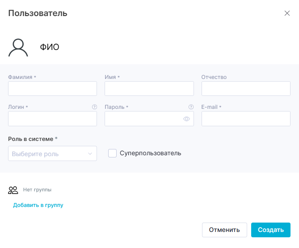Image resolution: width=299 pixels, height=248 pixels.
Task: Click the group icon beside Нет группы
Action: 13,190
